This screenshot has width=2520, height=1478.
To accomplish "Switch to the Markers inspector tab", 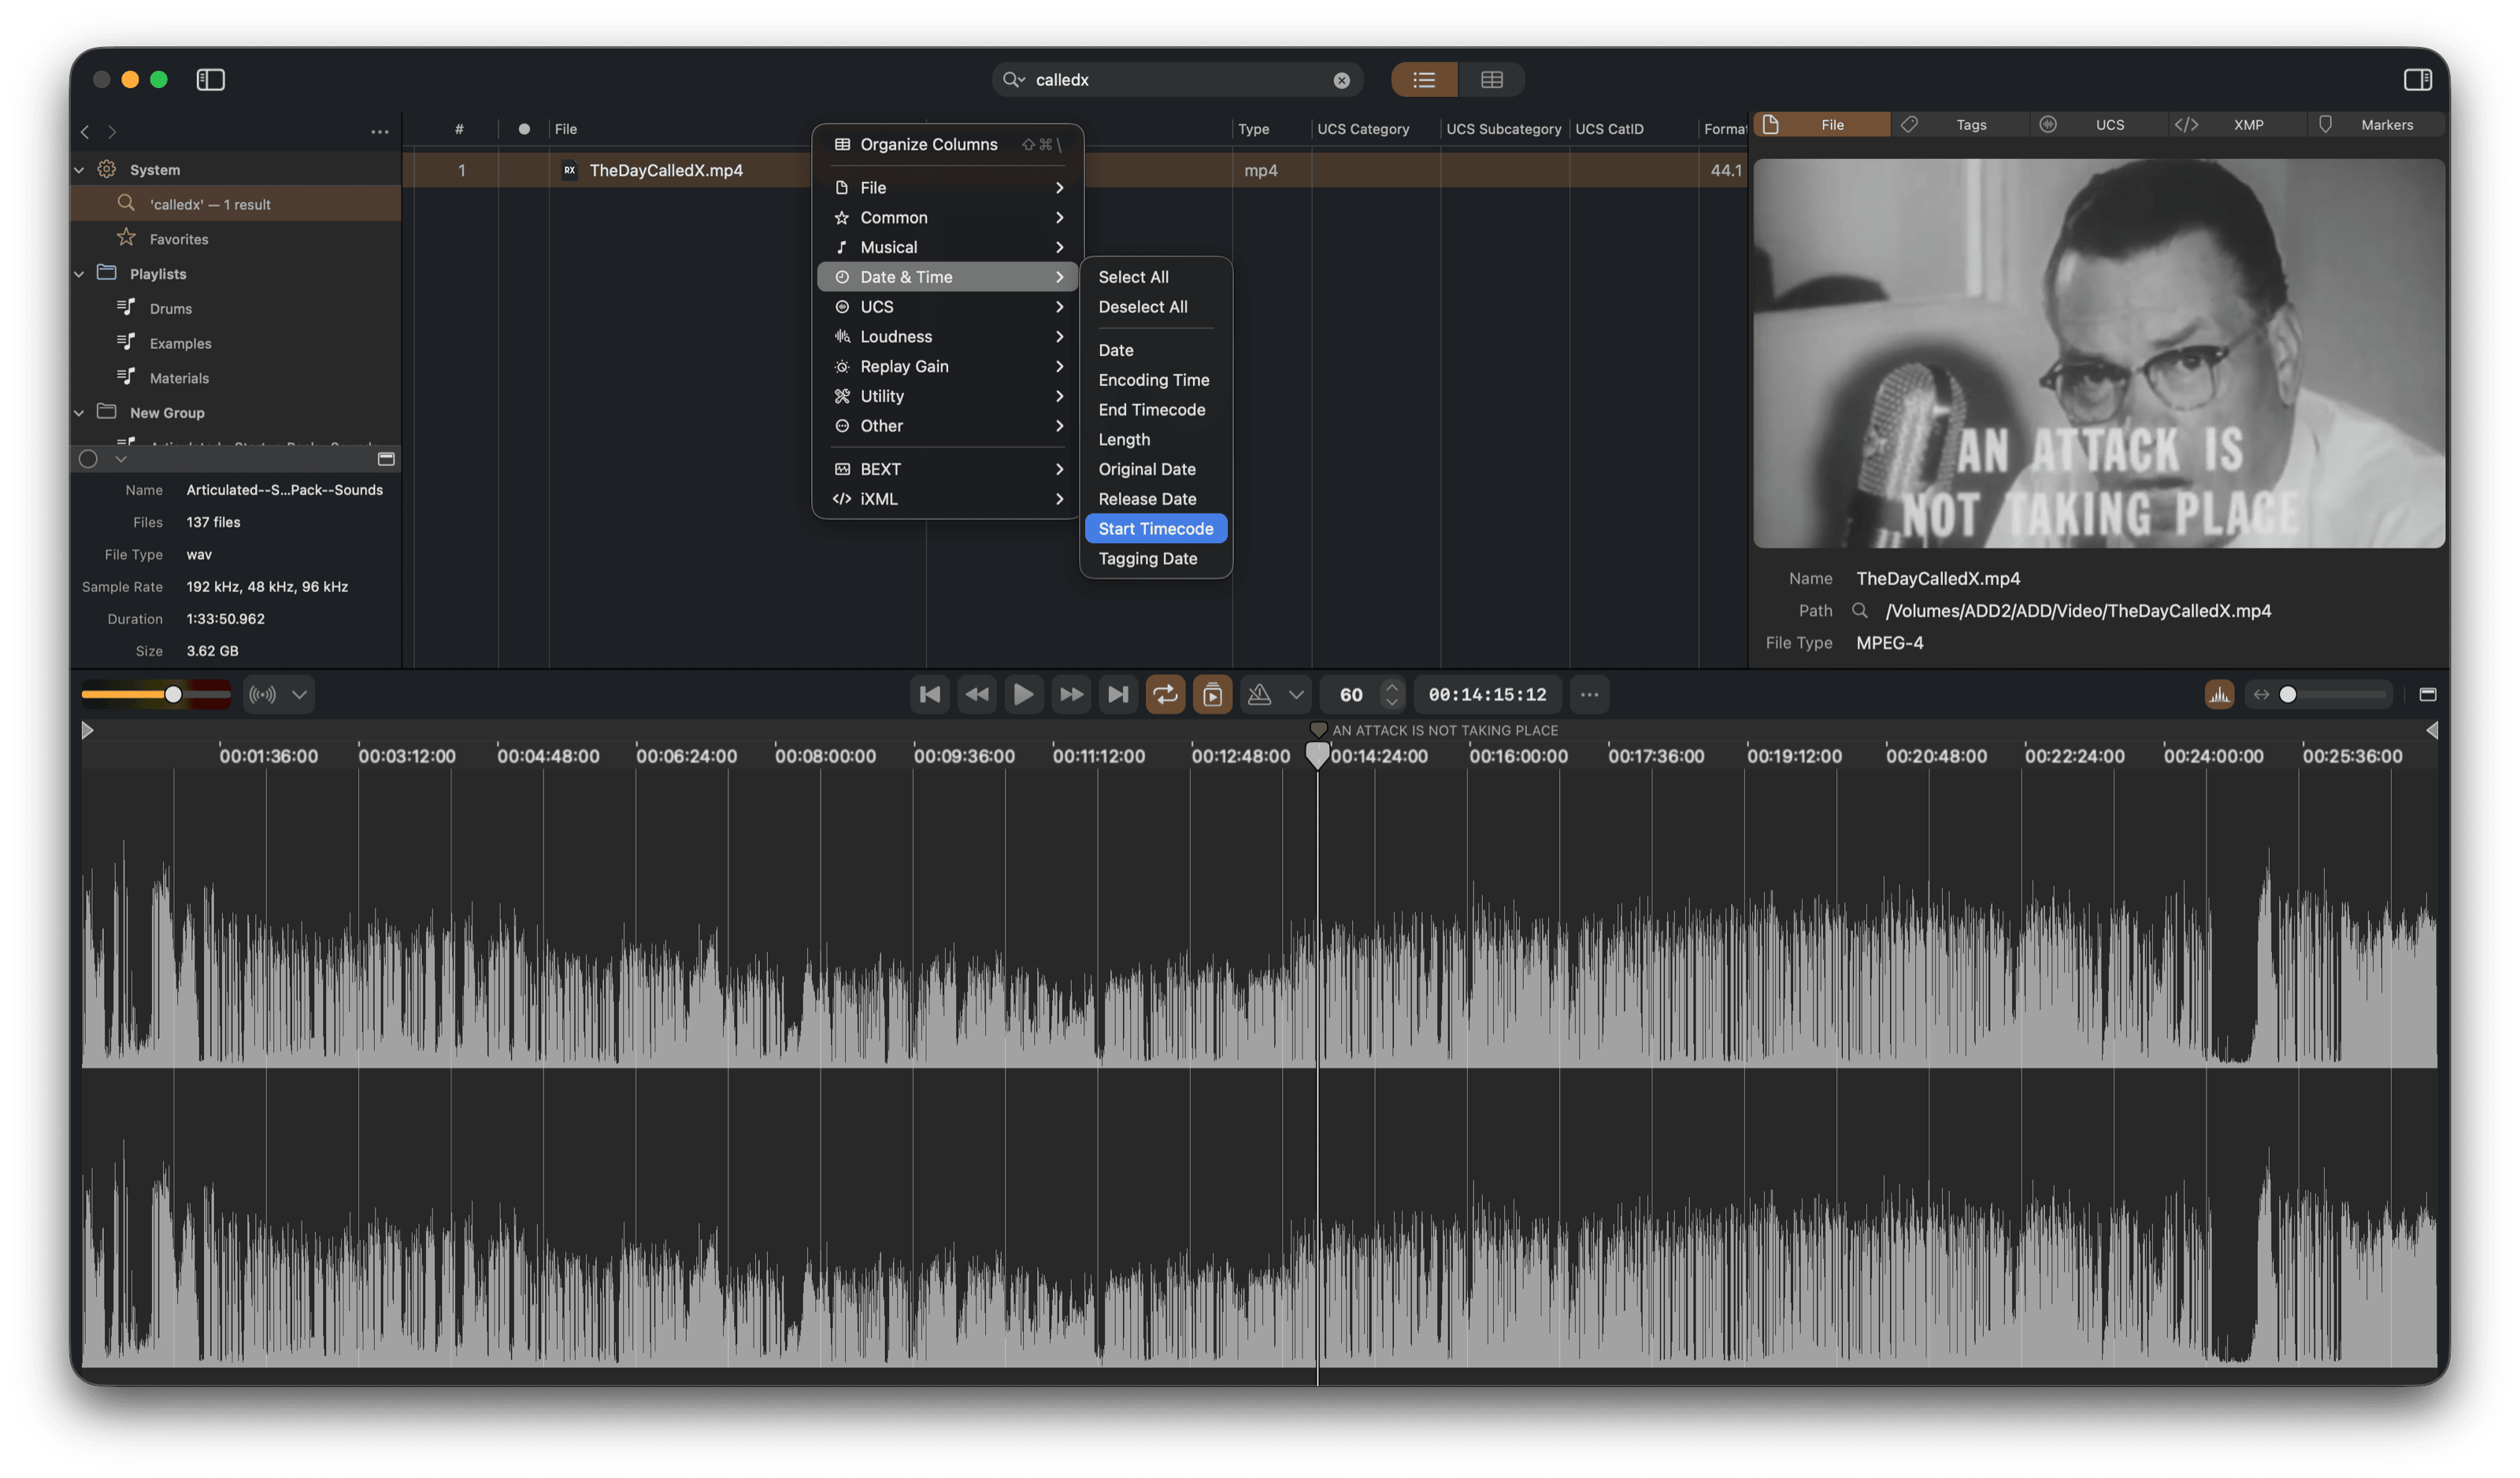I will (x=2377, y=125).
